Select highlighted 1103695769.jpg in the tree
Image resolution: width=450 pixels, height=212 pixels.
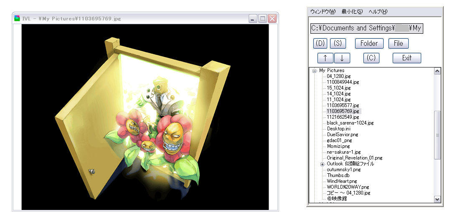coord(343,111)
